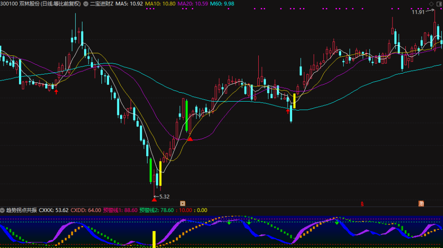Image resolution: width=443 pixels, height=248 pixels.
Task: Open the dropdown beside 二宝进财Z indicator name
Action: coord(85,4)
